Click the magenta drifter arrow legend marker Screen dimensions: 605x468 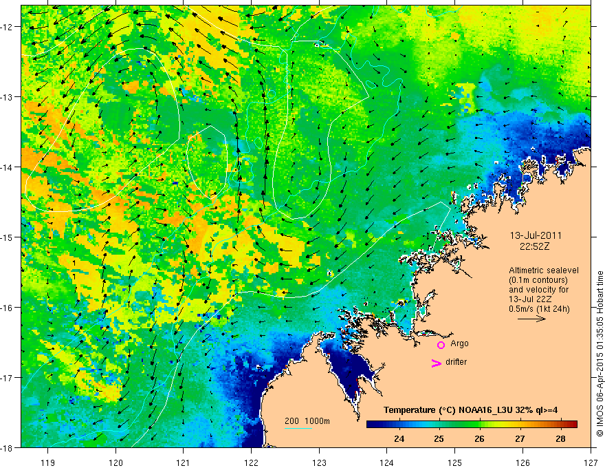[x=436, y=363]
